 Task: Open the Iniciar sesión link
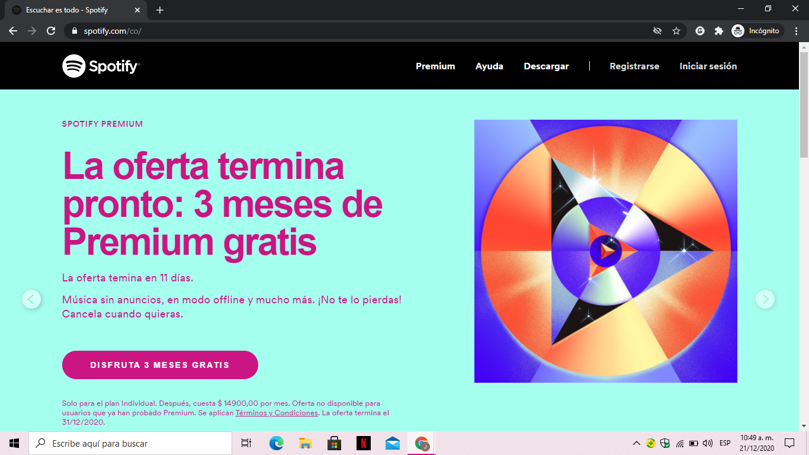point(708,66)
